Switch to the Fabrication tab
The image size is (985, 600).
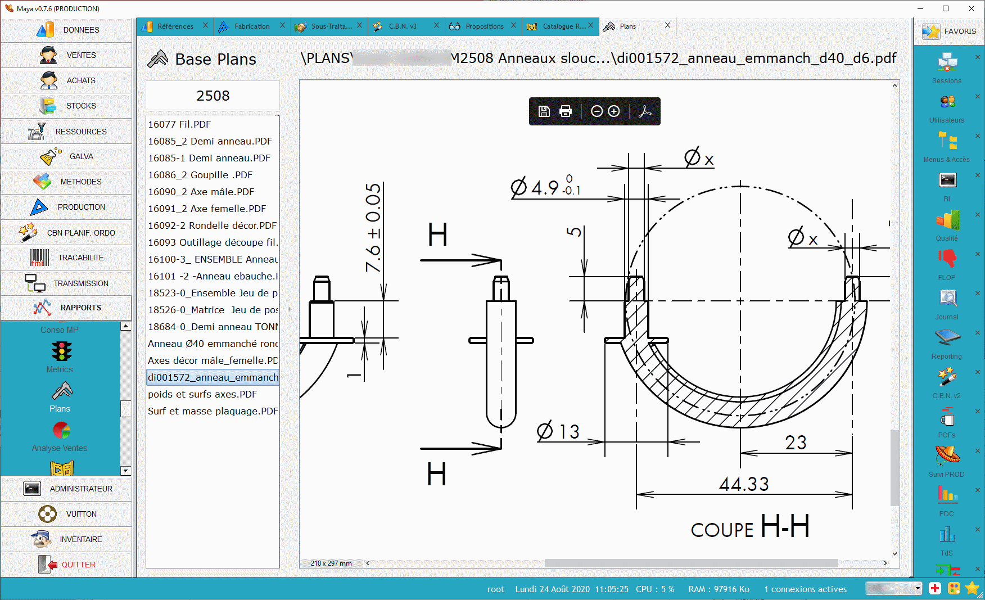pos(251,26)
